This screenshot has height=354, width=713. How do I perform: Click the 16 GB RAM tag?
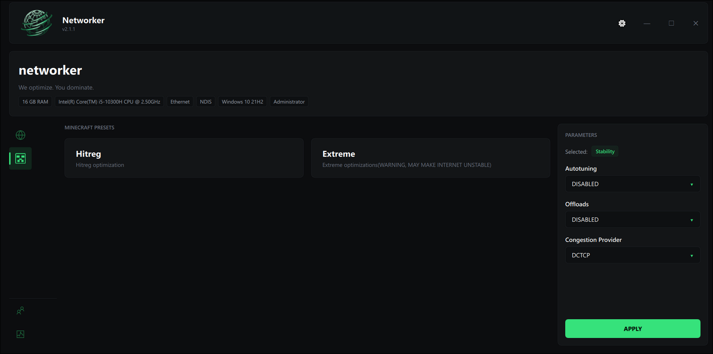click(x=35, y=102)
